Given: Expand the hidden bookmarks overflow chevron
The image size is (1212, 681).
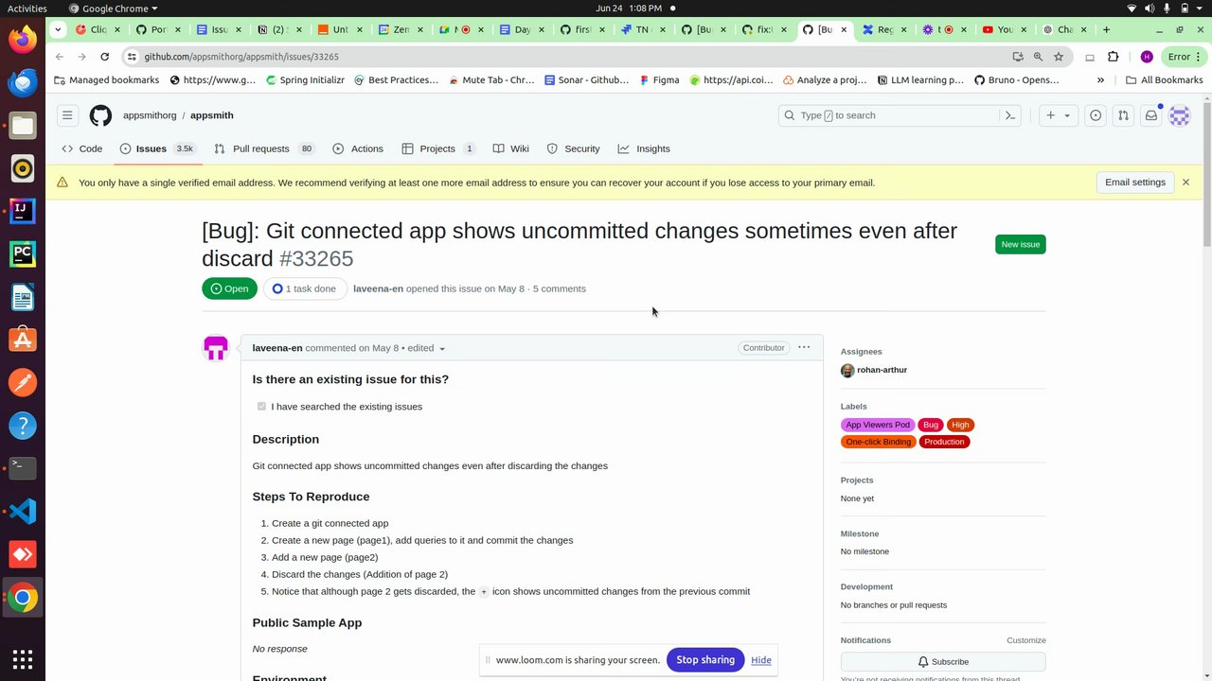Looking at the screenshot, I should 1100,80.
